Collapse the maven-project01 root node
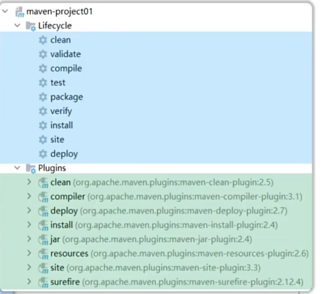Viewport: 324px width, 294px height. 5,12
